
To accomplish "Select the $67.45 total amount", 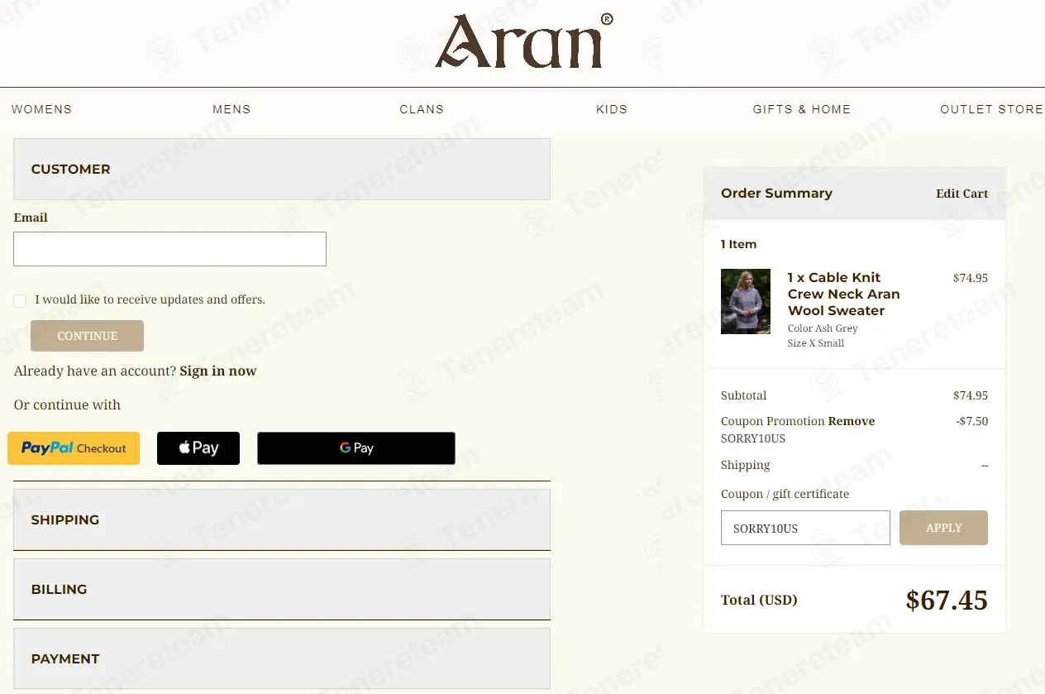I will (947, 600).
